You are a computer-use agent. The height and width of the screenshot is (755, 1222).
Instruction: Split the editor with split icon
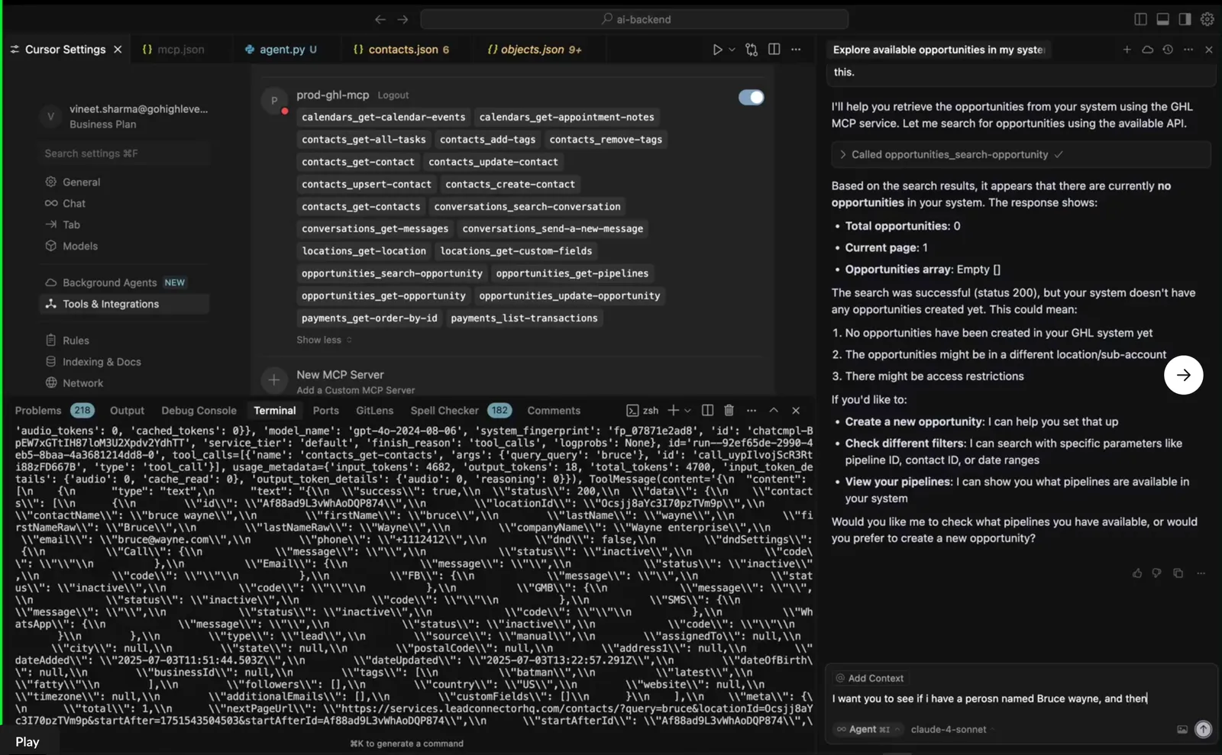click(774, 50)
